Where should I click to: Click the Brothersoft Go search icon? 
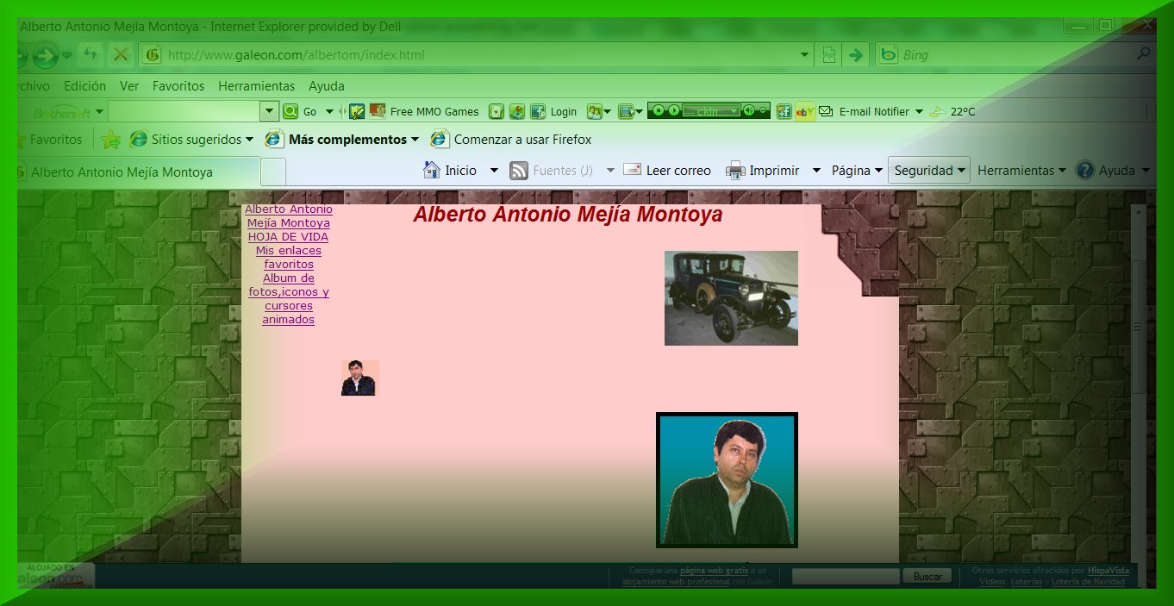pos(290,111)
